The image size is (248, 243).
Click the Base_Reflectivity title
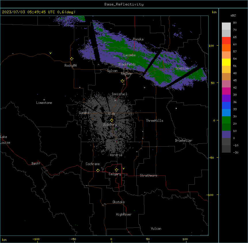(x=124, y=4)
